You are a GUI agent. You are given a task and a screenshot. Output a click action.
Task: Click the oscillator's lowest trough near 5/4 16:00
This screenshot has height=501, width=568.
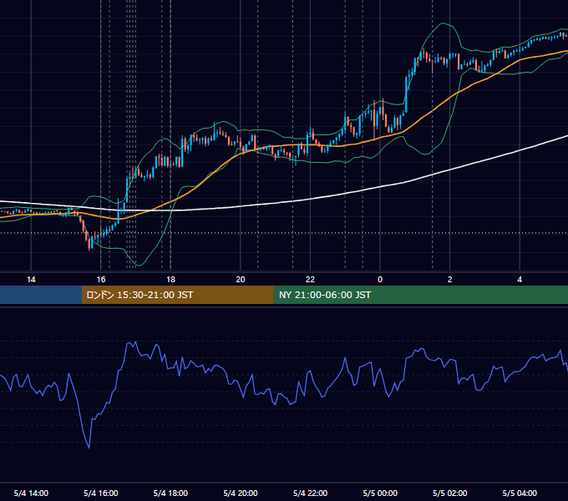(x=89, y=448)
